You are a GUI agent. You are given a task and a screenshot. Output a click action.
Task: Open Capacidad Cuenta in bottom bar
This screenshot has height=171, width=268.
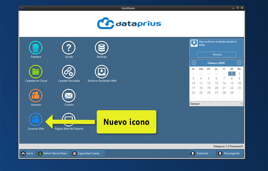pyautogui.click(x=88, y=153)
